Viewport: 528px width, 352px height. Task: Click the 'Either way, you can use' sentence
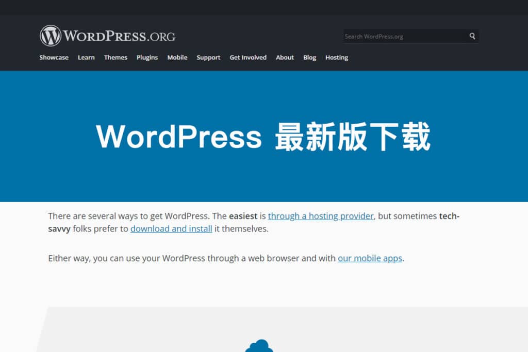point(226,258)
